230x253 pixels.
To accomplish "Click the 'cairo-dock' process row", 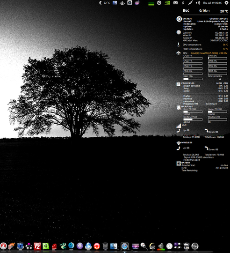I will point(206,101).
